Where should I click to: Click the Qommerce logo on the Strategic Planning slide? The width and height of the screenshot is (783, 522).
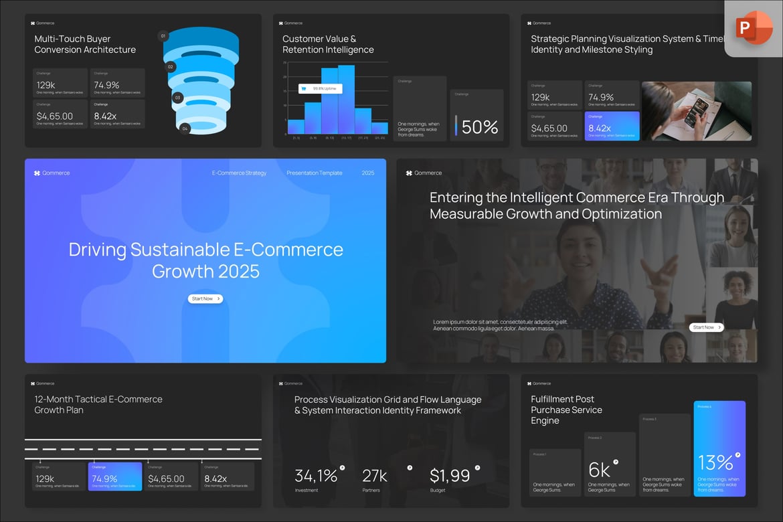coord(539,23)
